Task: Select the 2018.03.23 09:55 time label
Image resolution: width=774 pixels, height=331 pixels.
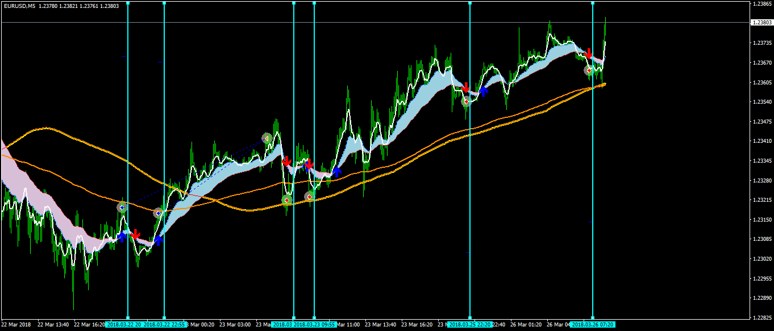Action: coord(315,325)
